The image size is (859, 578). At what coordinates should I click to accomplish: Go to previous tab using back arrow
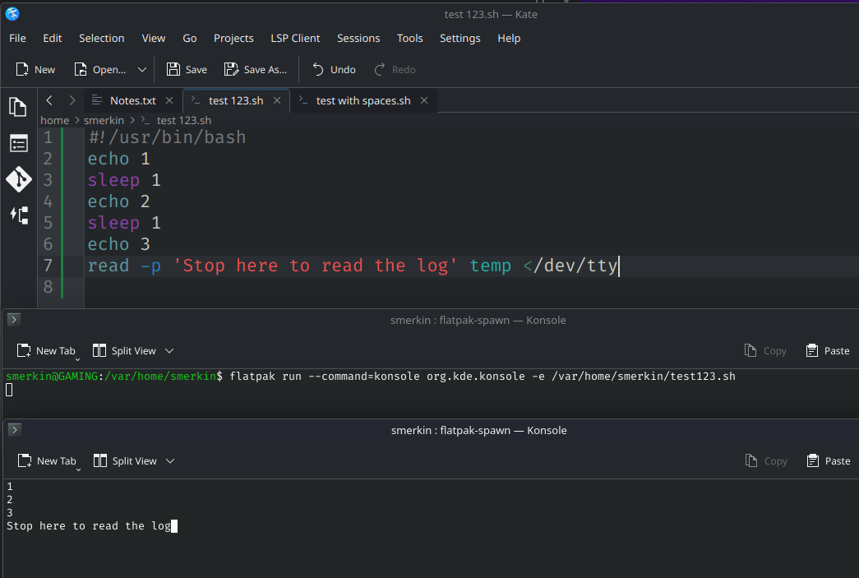(x=49, y=100)
